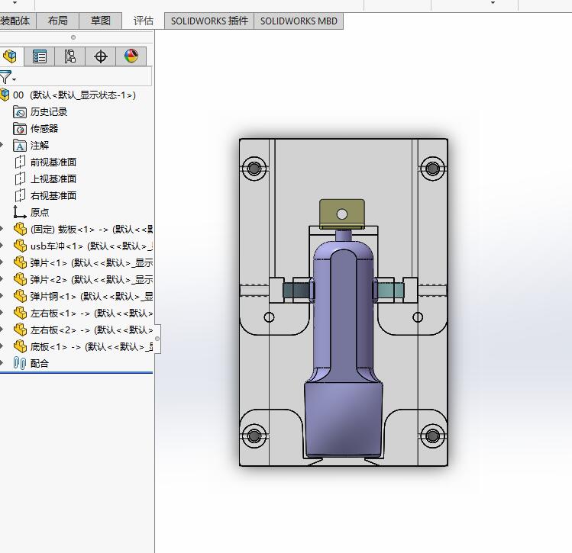The height and width of the screenshot is (553, 572).
Task: Open the SOLIDWORKS MBD tab
Action: click(299, 21)
